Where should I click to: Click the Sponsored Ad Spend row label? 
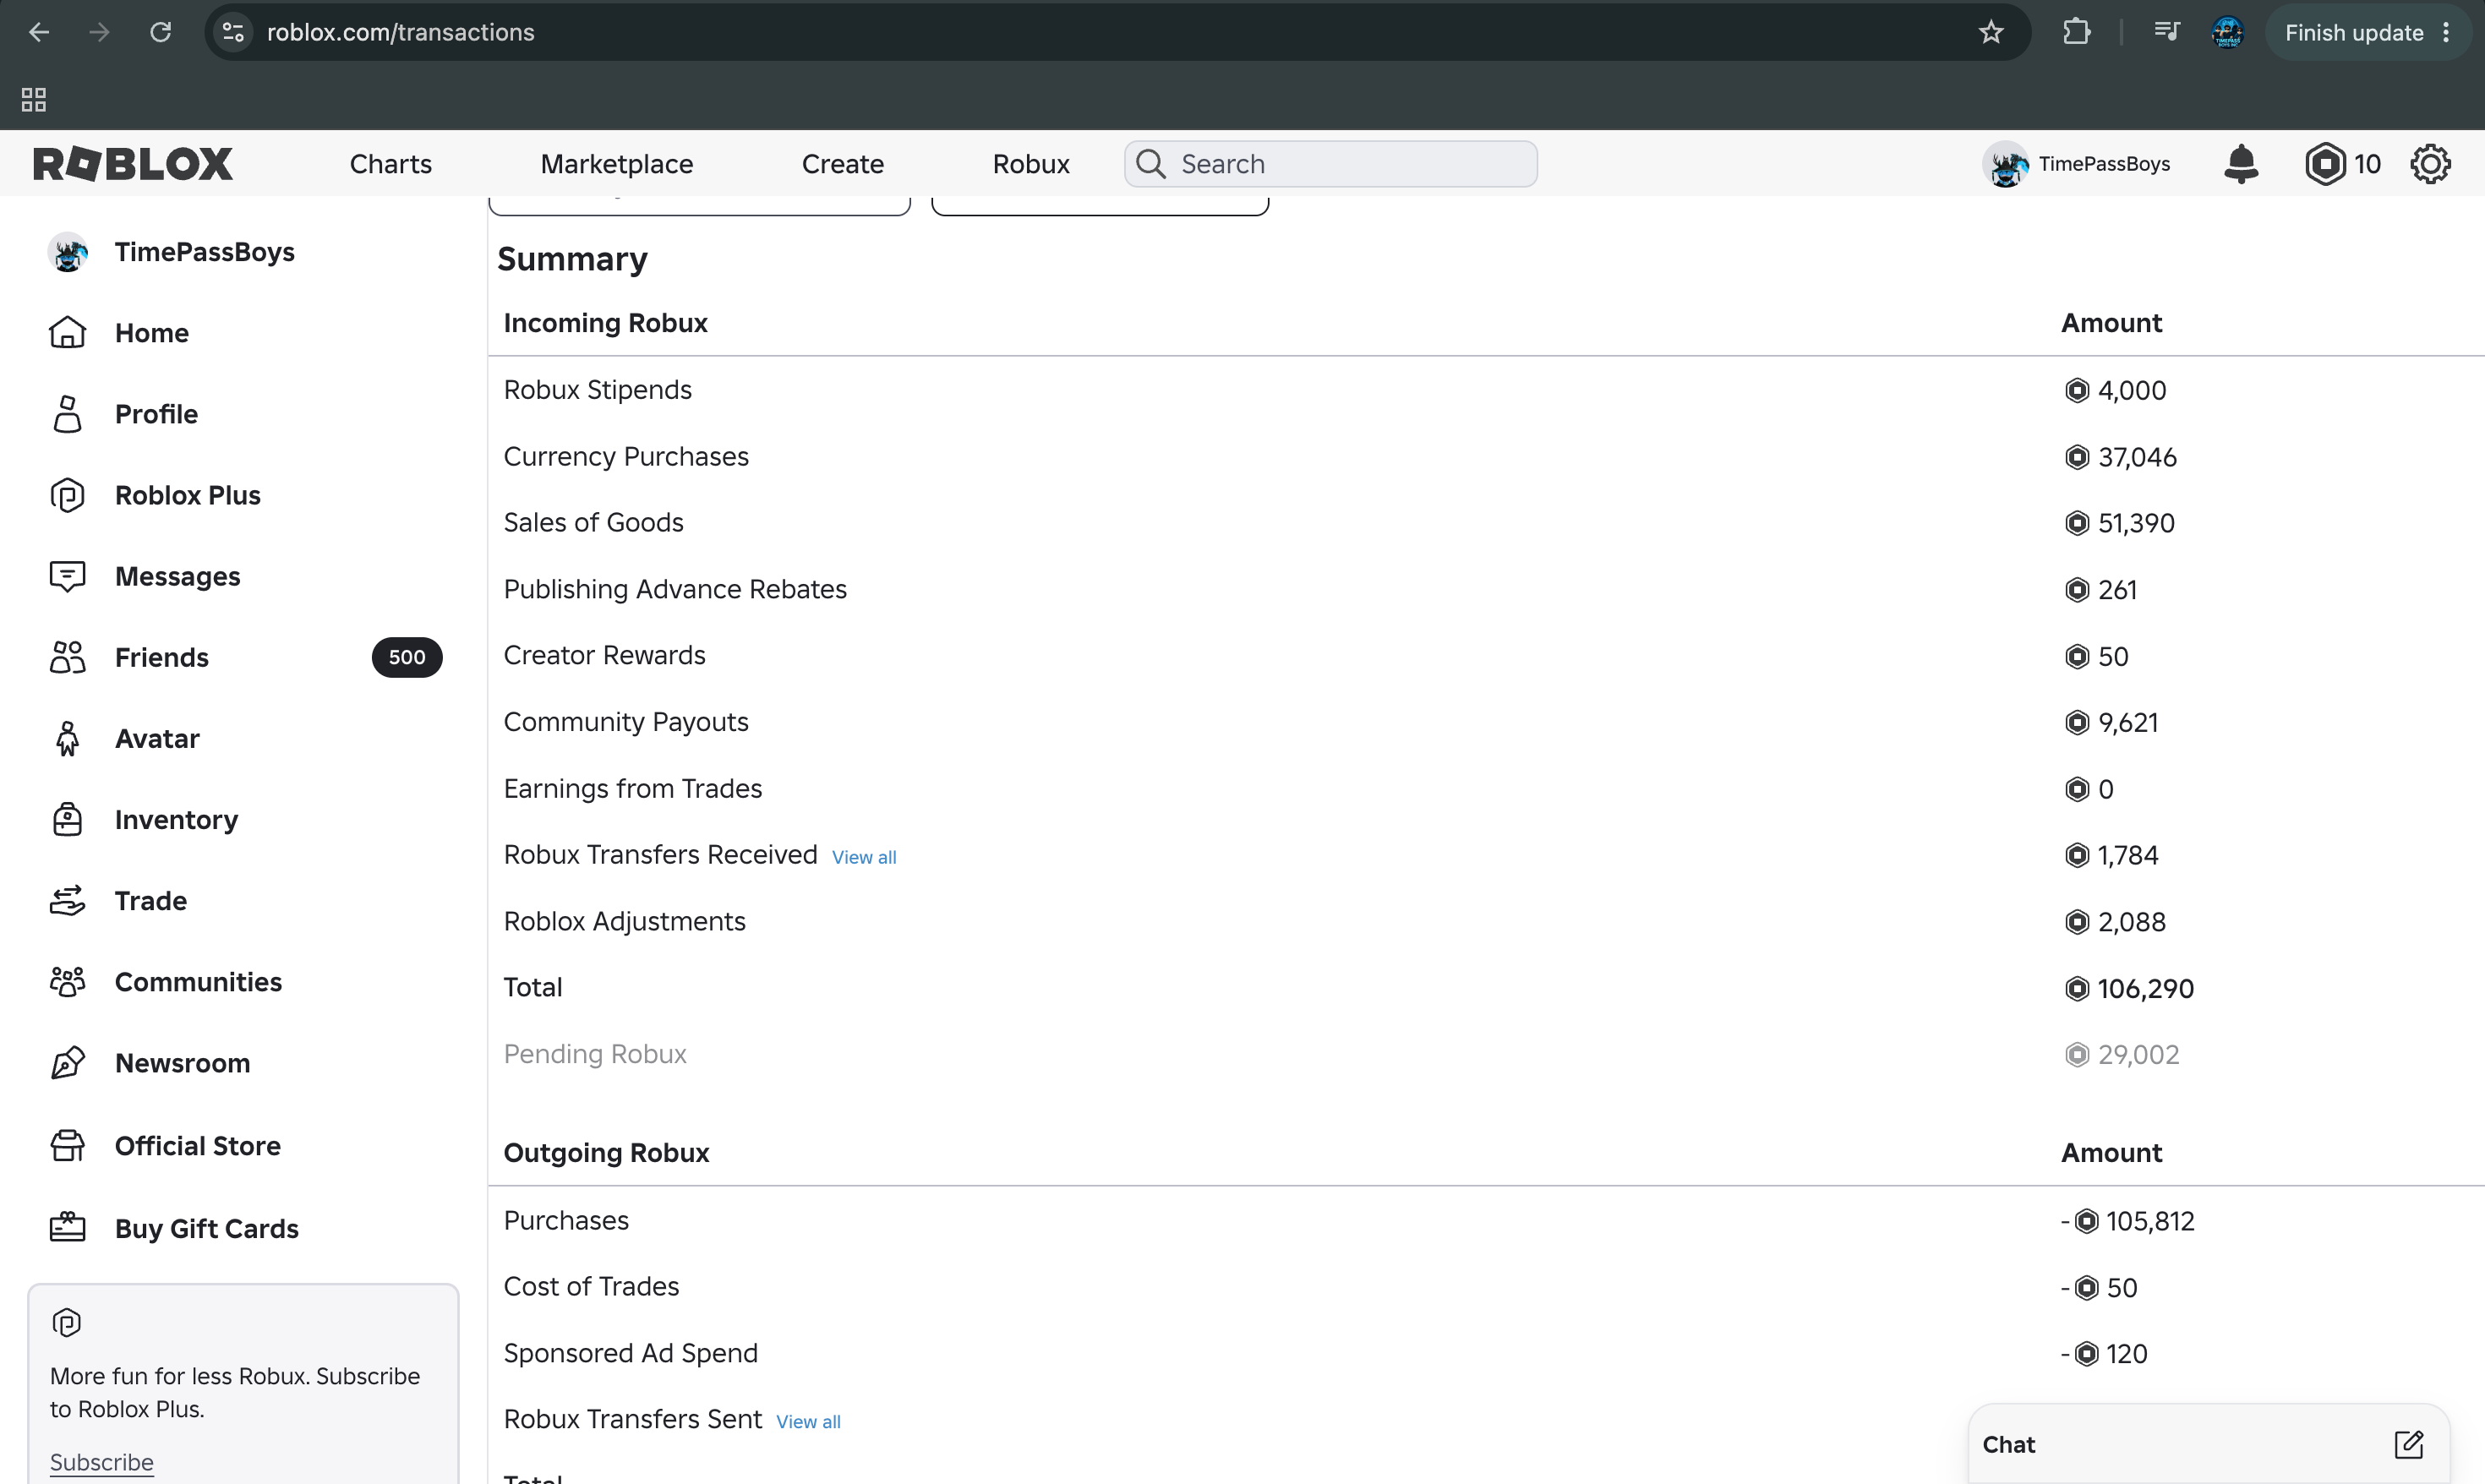pos(631,1353)
